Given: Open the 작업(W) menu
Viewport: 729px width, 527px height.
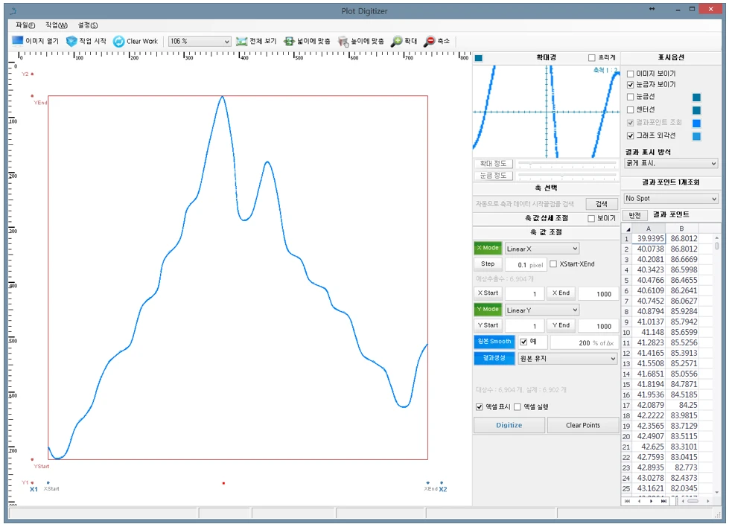Looking at the screenshot, I should pyautogui.click(x=57, y=25).
